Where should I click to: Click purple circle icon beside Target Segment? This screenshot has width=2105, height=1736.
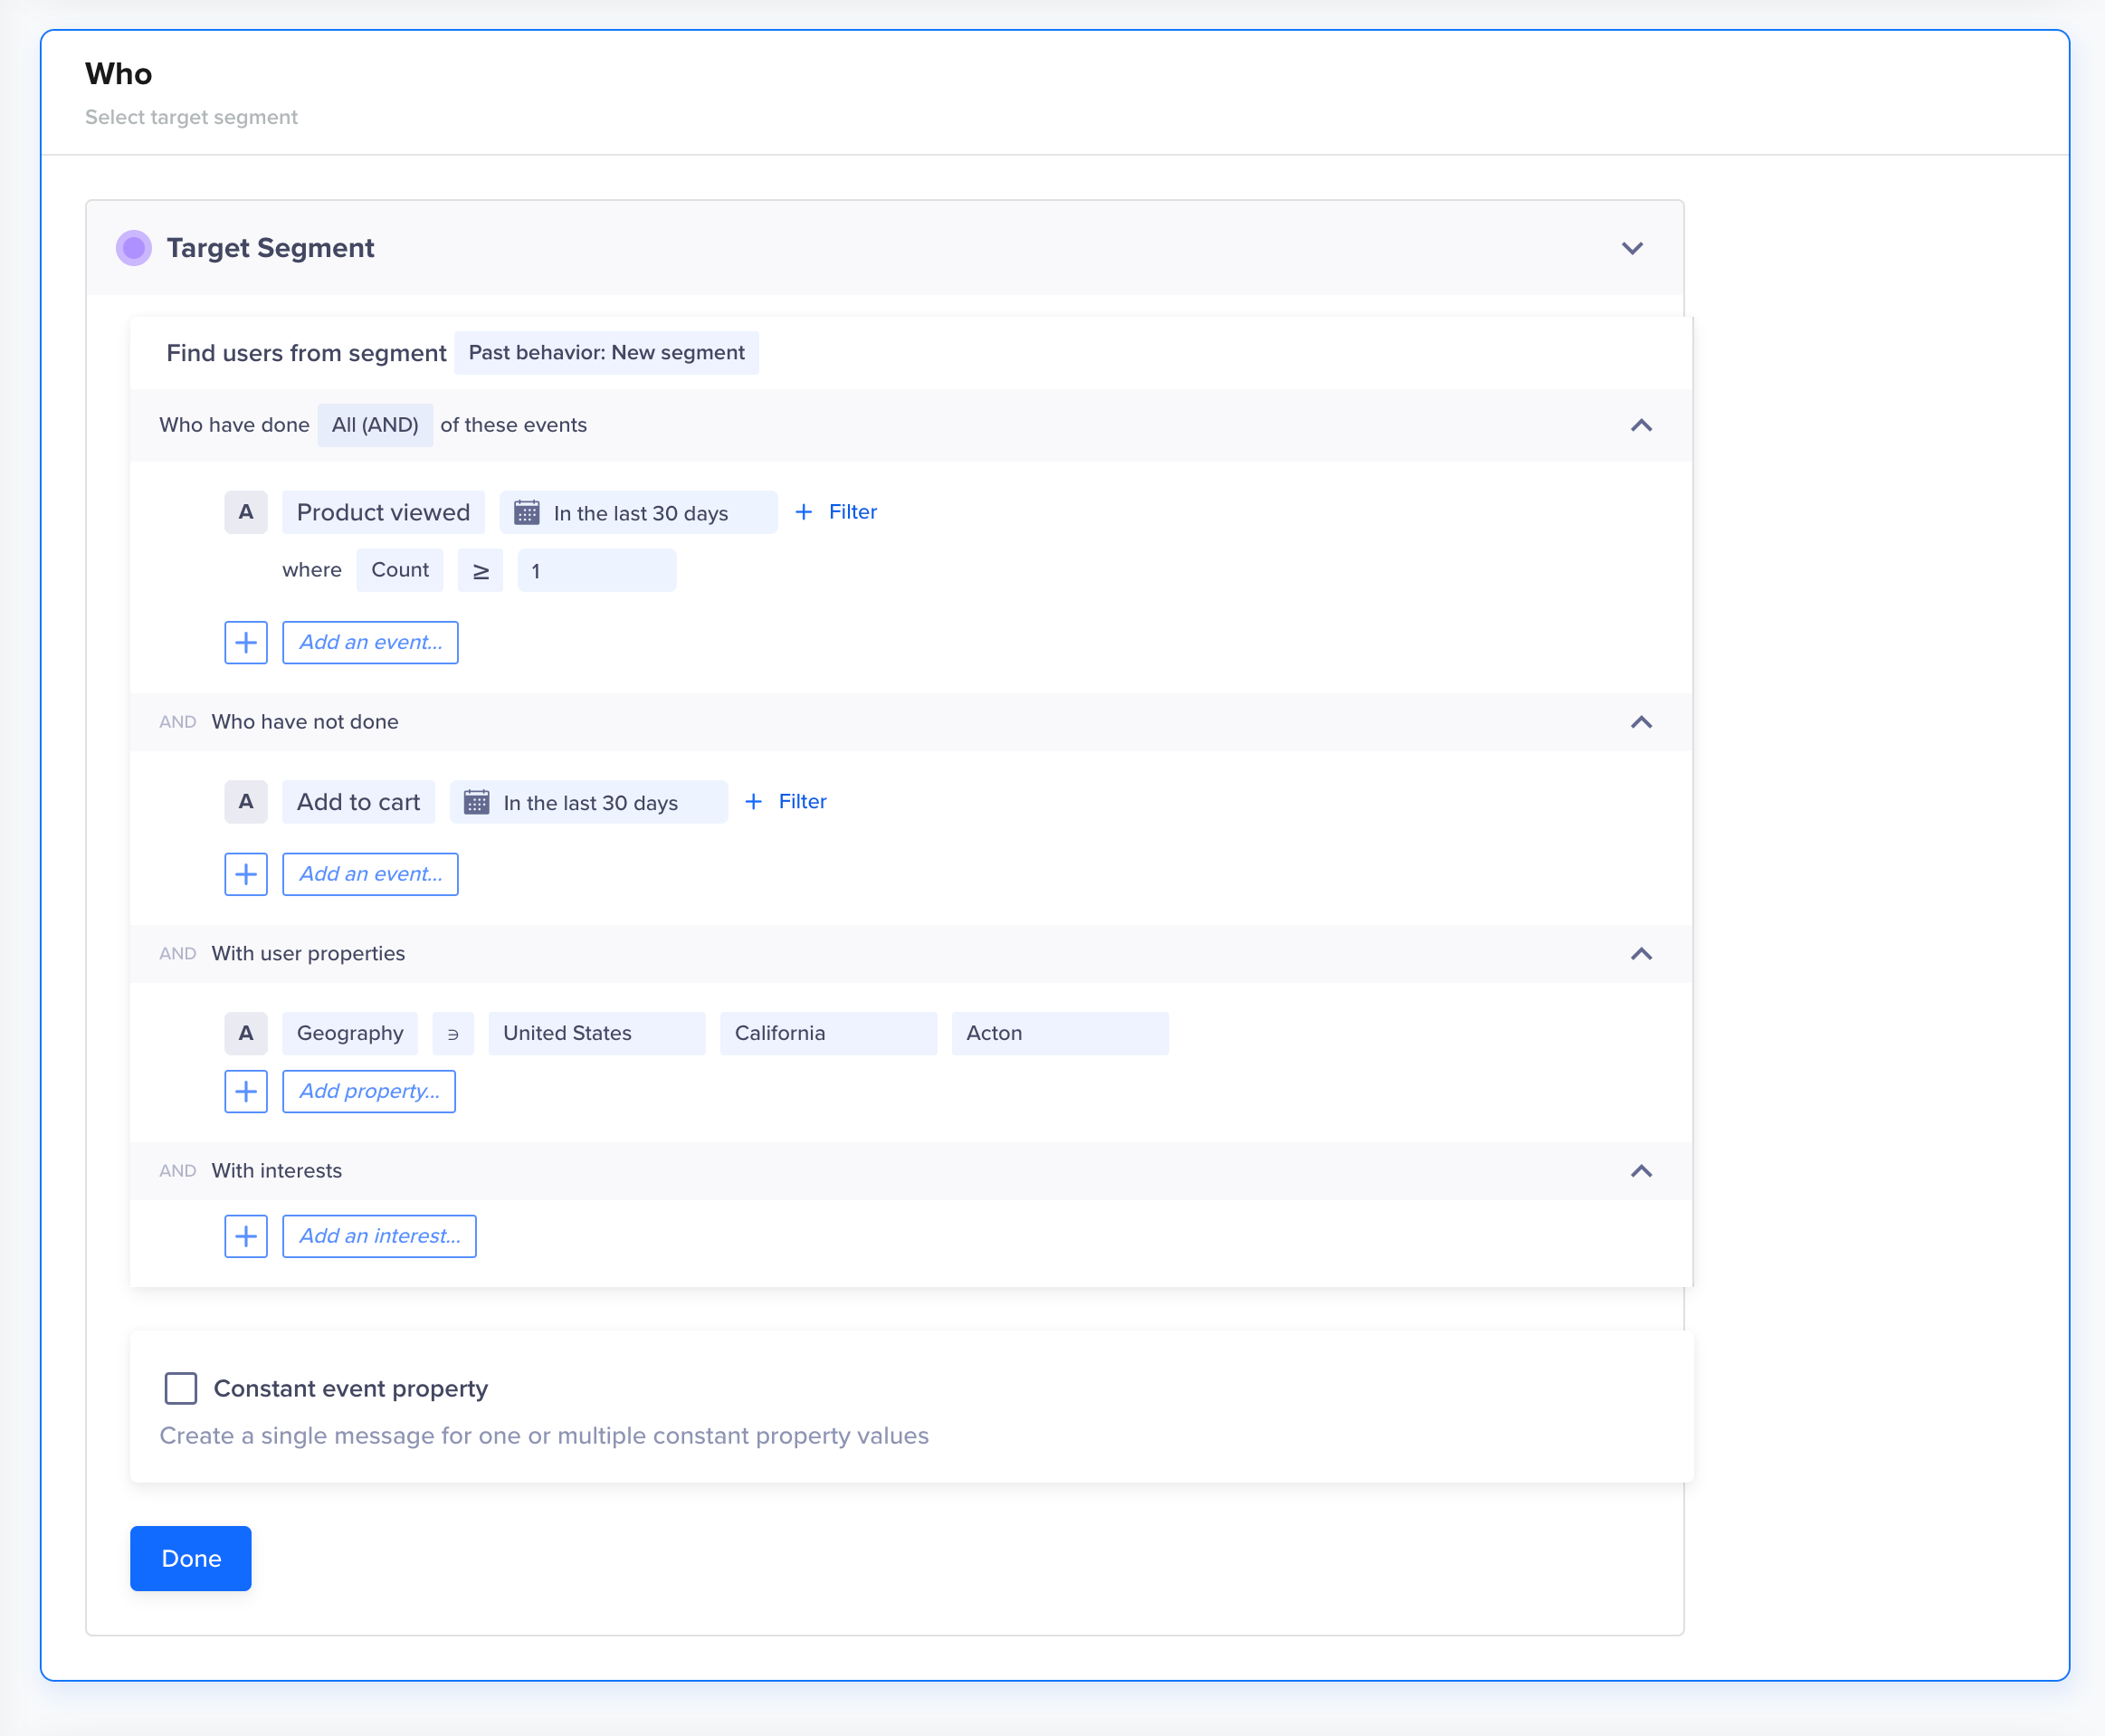[133, 248]
